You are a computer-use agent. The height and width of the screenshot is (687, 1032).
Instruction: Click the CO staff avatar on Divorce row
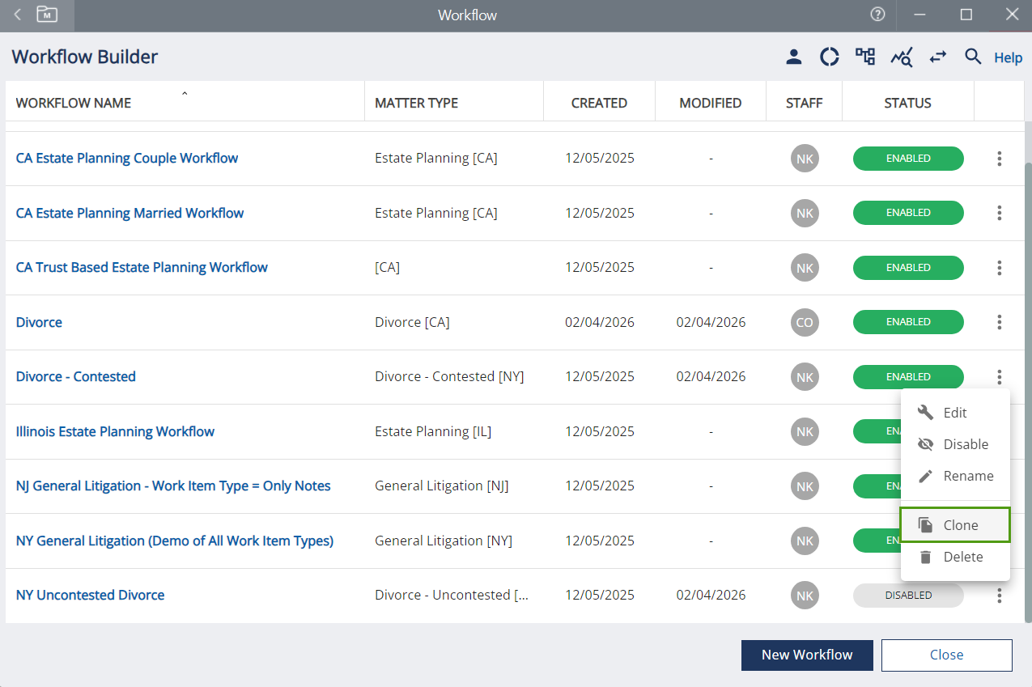click(804, 322)
